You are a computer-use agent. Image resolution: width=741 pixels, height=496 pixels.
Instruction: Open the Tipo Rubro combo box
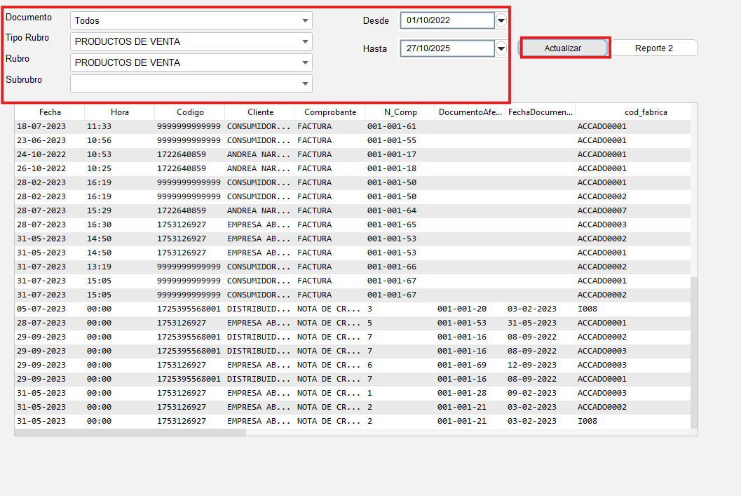tap(305, 42)
